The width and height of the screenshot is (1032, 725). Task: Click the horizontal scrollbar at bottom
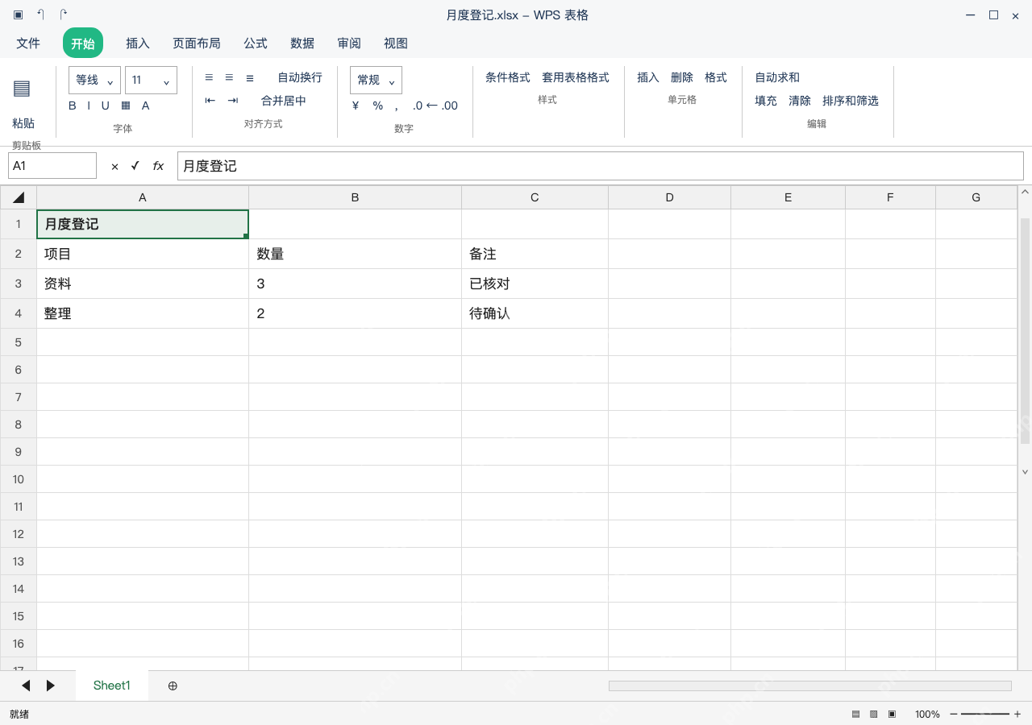pyautogui.click(x=810, y=686)
